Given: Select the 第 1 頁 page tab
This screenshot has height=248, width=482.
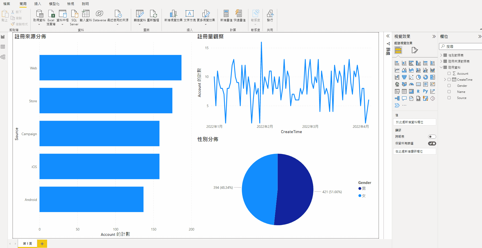Looking at the screenshot, I should pyautogui.click(x=27, y=243).
